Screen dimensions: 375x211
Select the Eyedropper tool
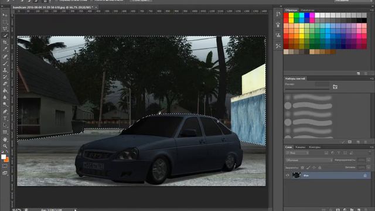5,49
